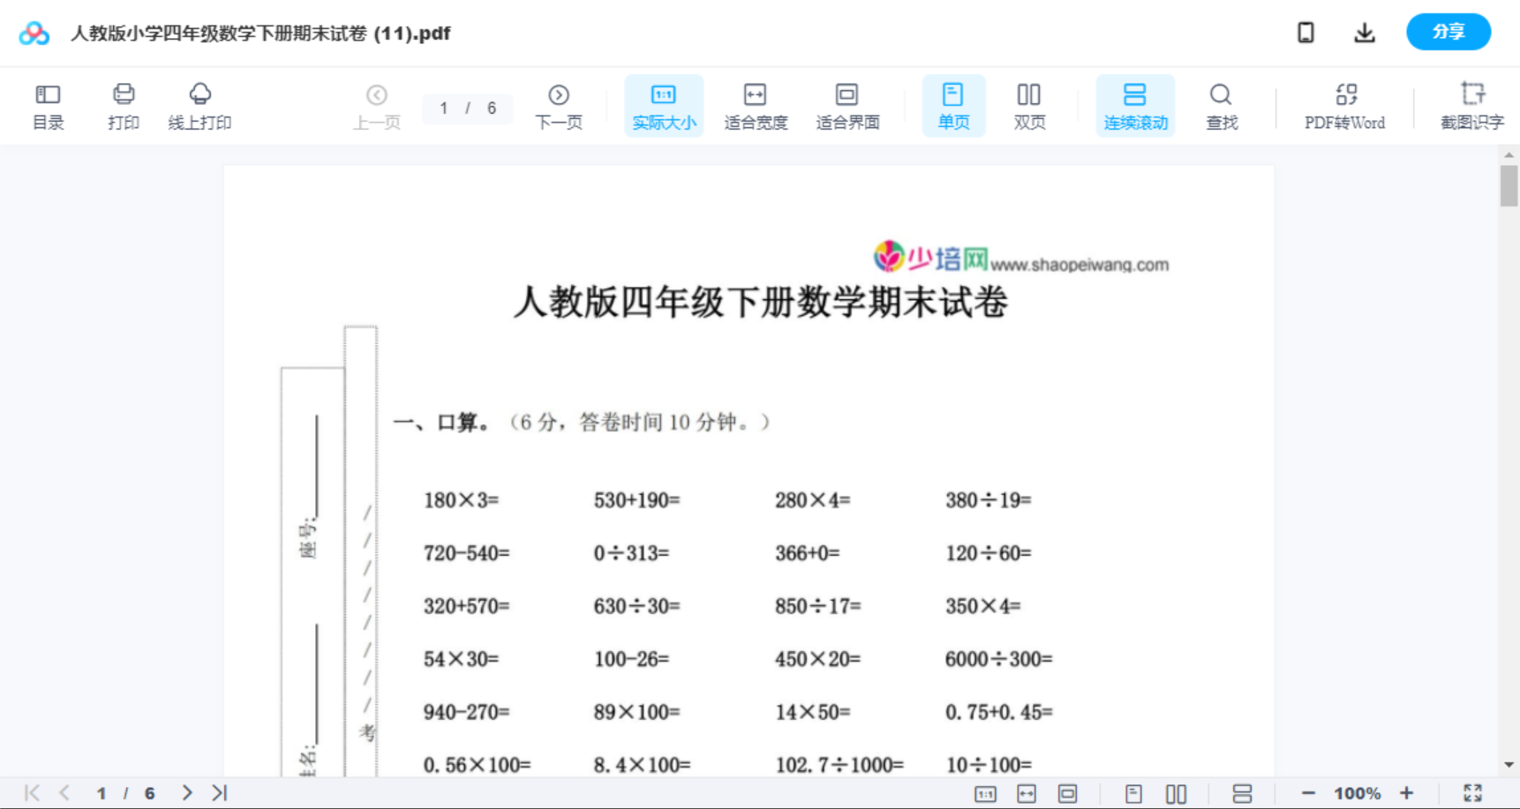Disable 连续滚动 continuous scrolling mode
This screenshot has width=1520, height=809.
pyautogui.click(x=1135, y=105)
